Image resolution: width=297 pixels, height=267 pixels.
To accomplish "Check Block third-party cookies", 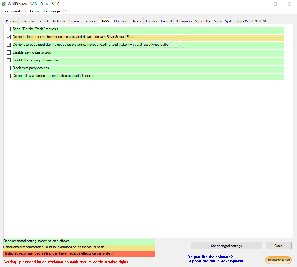I will coord(8,68).
